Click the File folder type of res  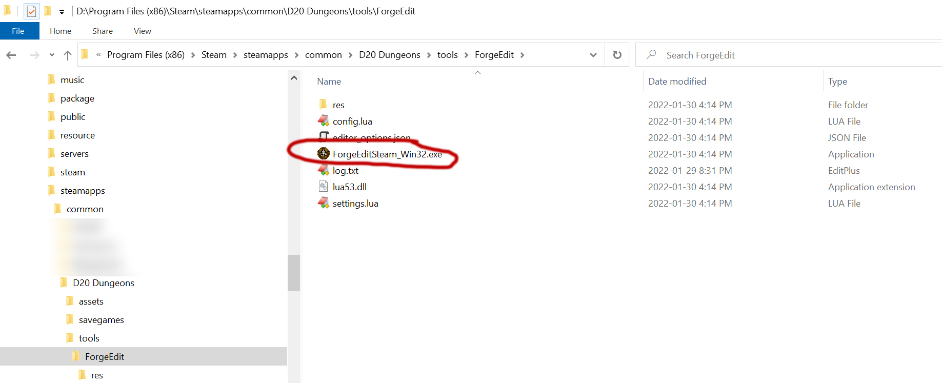848,105
